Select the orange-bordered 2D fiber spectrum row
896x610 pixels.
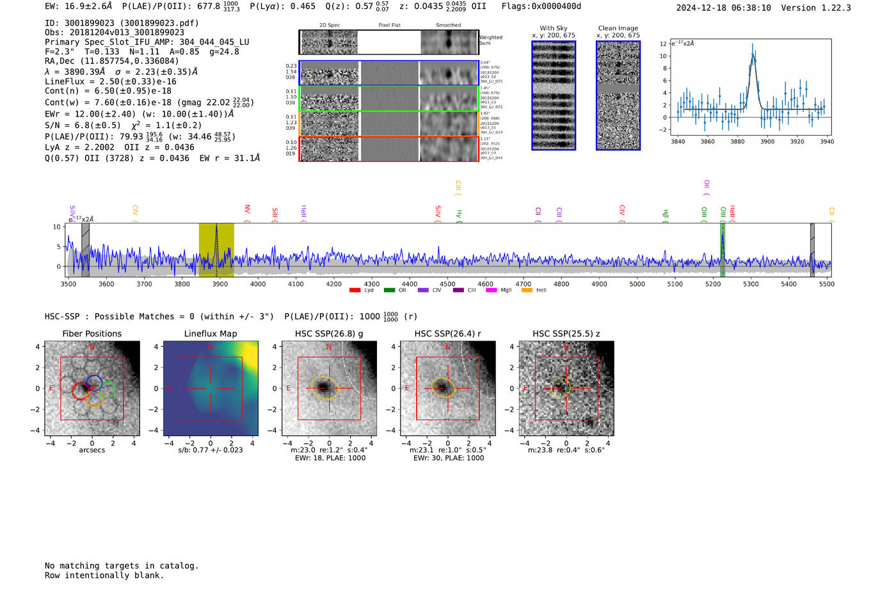pyautogui.click(x=389, y=124)
